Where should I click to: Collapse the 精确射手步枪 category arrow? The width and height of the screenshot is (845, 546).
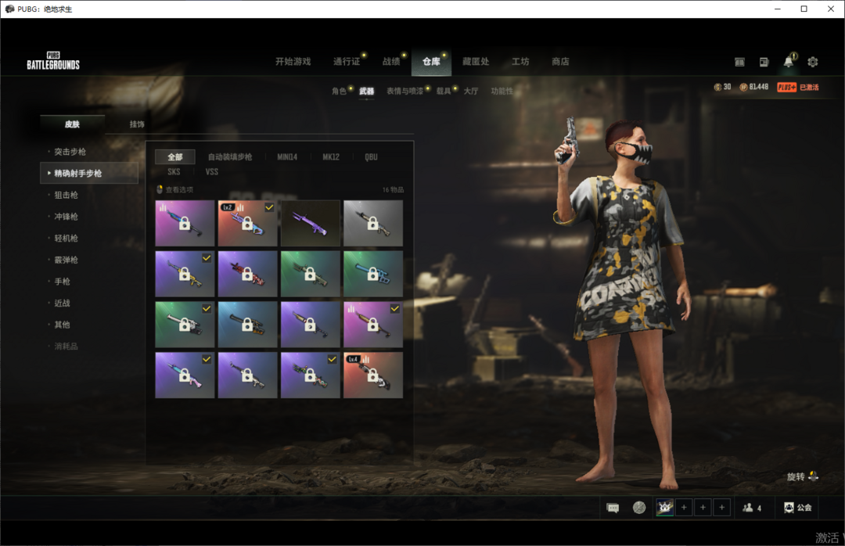coord(49,173)
